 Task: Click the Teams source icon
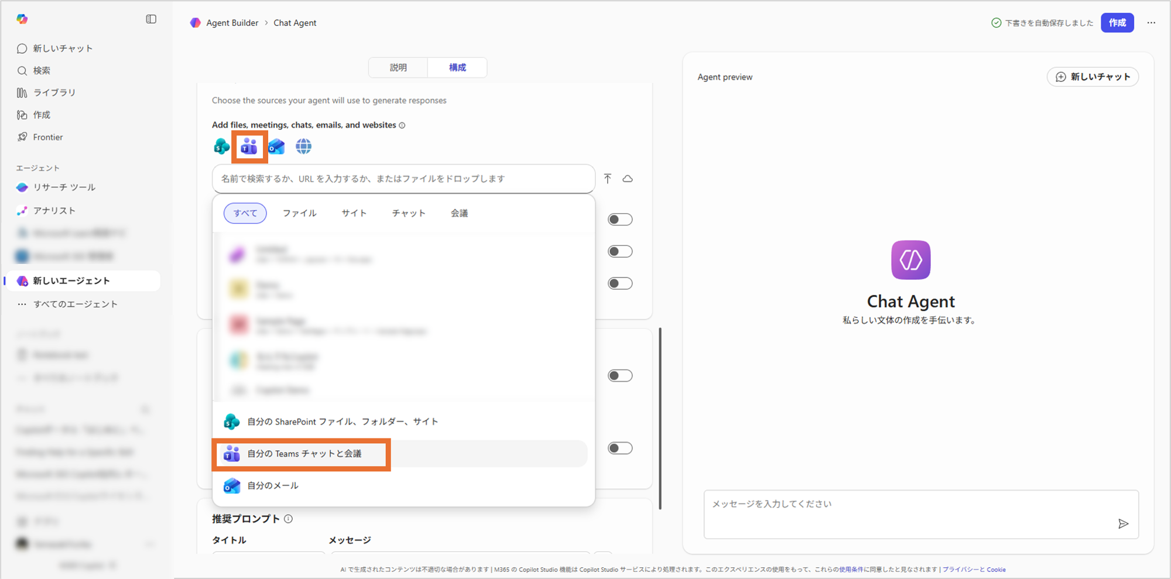[x=249, y=146]
